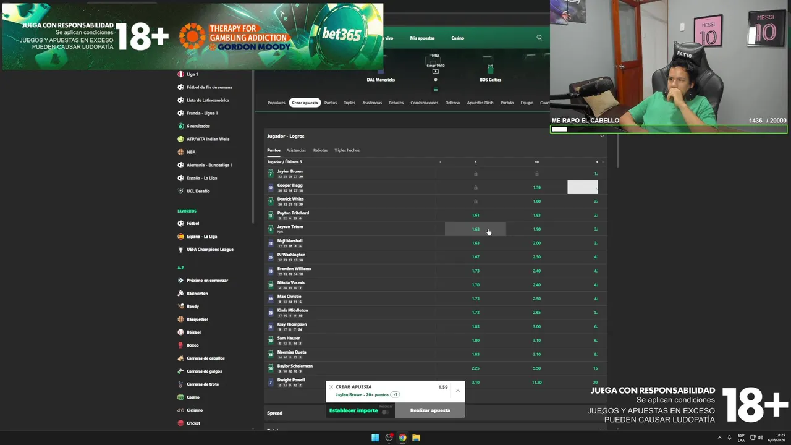Click the Bandy sport icon

tap(180, 306)
